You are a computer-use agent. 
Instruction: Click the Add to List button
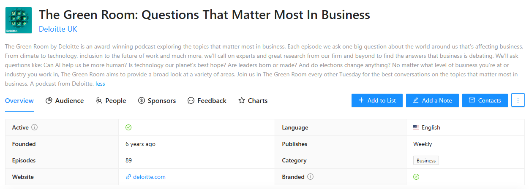click(377, 100)
